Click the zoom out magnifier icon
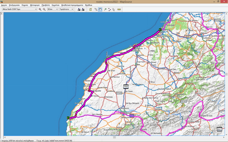 [44, 9]
